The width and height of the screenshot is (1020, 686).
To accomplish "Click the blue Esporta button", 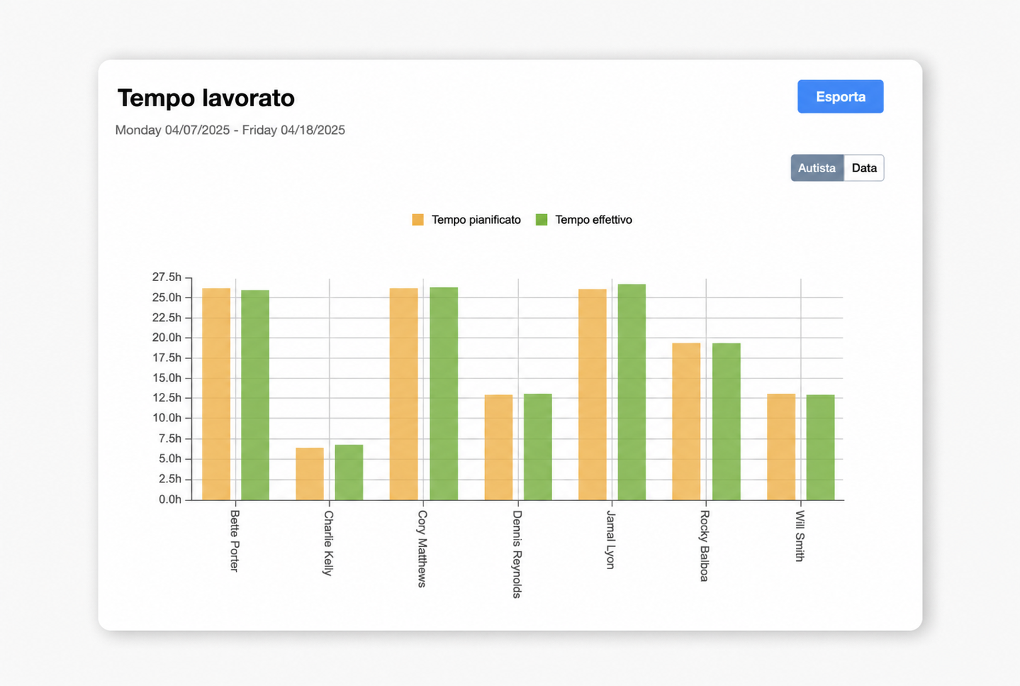I will (x=840, y=97).
